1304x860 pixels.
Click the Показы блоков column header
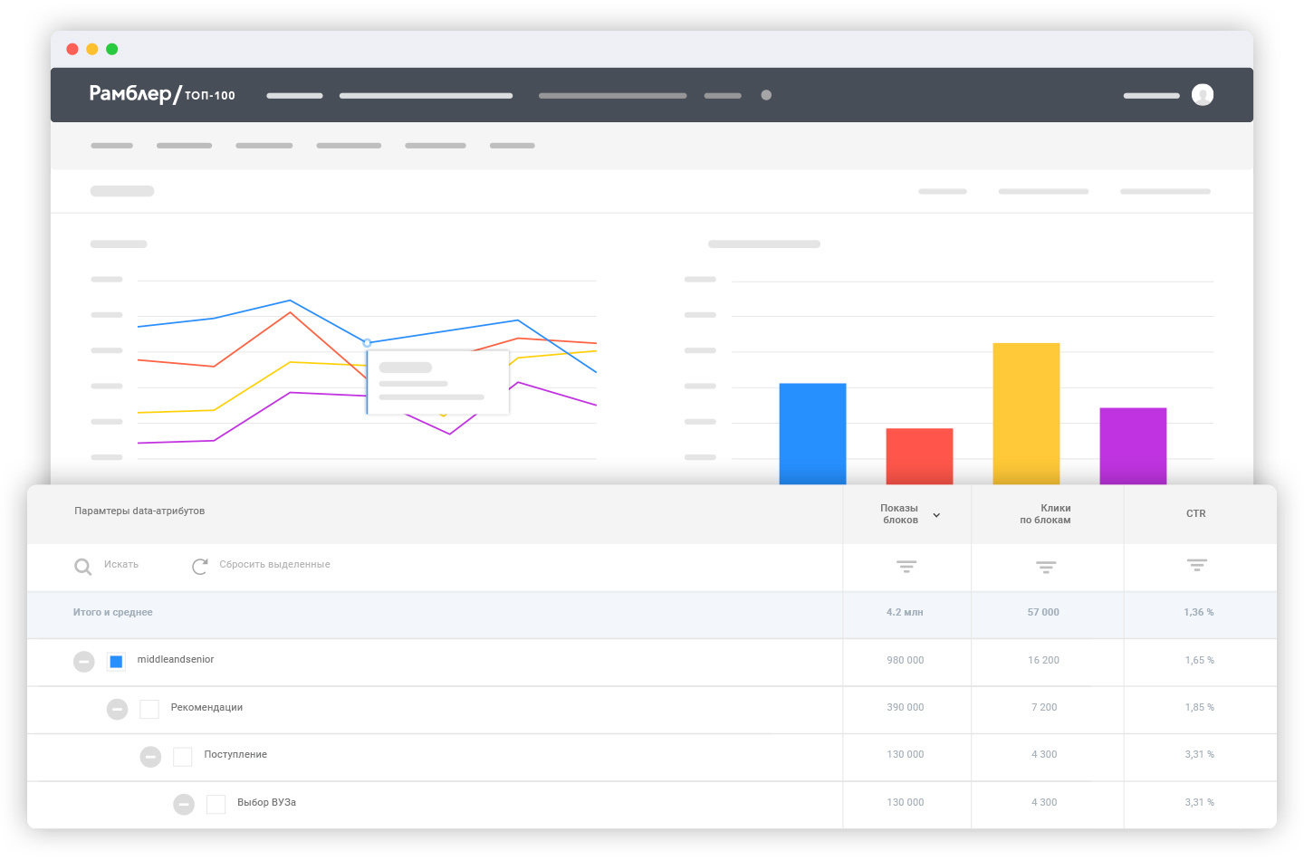[899, 514]
